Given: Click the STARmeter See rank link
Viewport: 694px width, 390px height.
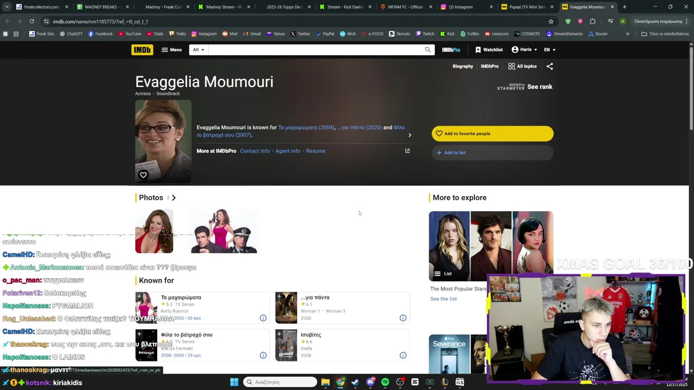Looking at the screenshot, I should click(539, 87).
